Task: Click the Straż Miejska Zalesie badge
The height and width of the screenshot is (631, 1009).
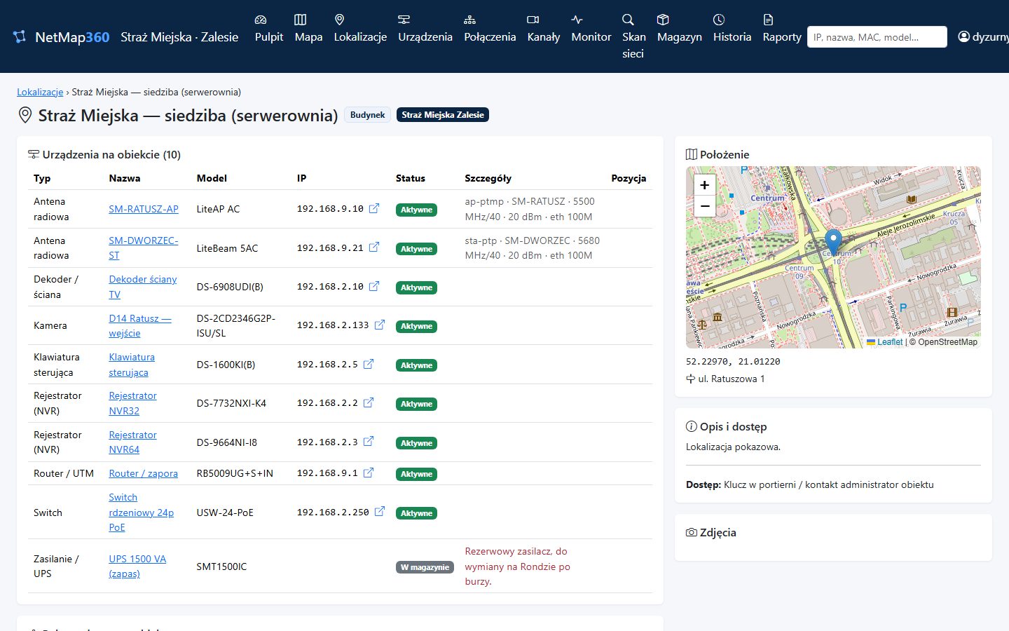Action: (443, 115)
